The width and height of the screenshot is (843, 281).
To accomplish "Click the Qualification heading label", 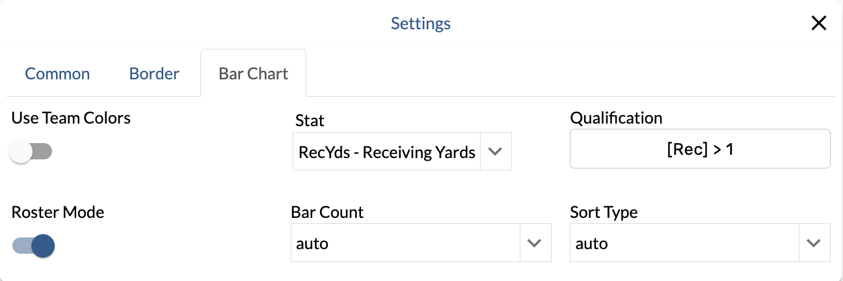I will (616, 118).
